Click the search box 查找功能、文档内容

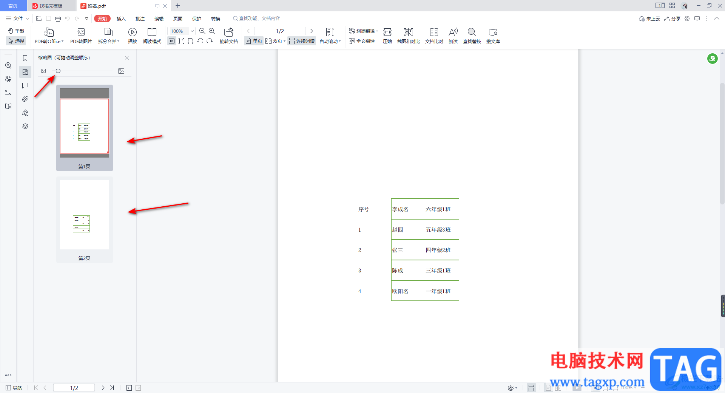tap(257, 19)
